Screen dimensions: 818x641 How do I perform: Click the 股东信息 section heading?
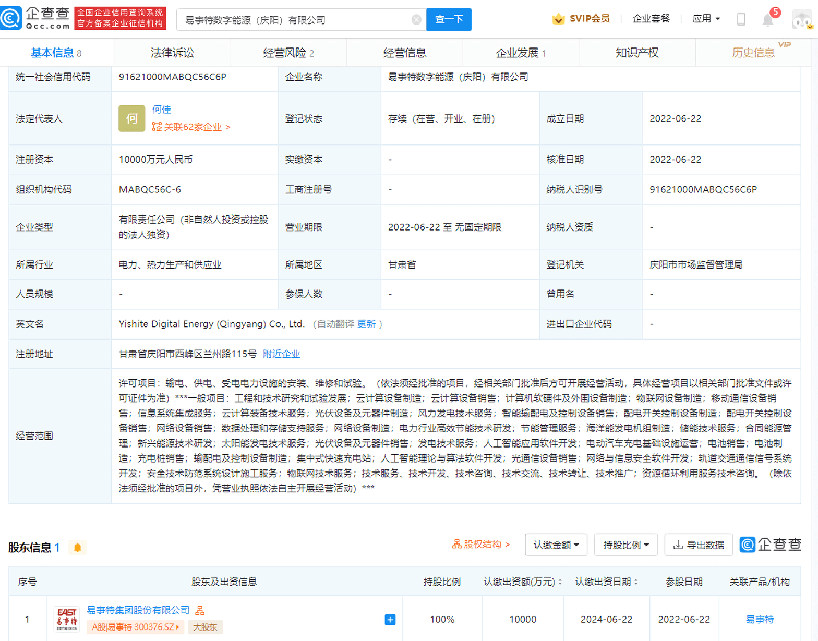click(30, 548)
